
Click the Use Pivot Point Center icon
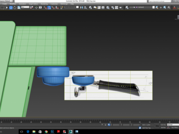[32, 8]
